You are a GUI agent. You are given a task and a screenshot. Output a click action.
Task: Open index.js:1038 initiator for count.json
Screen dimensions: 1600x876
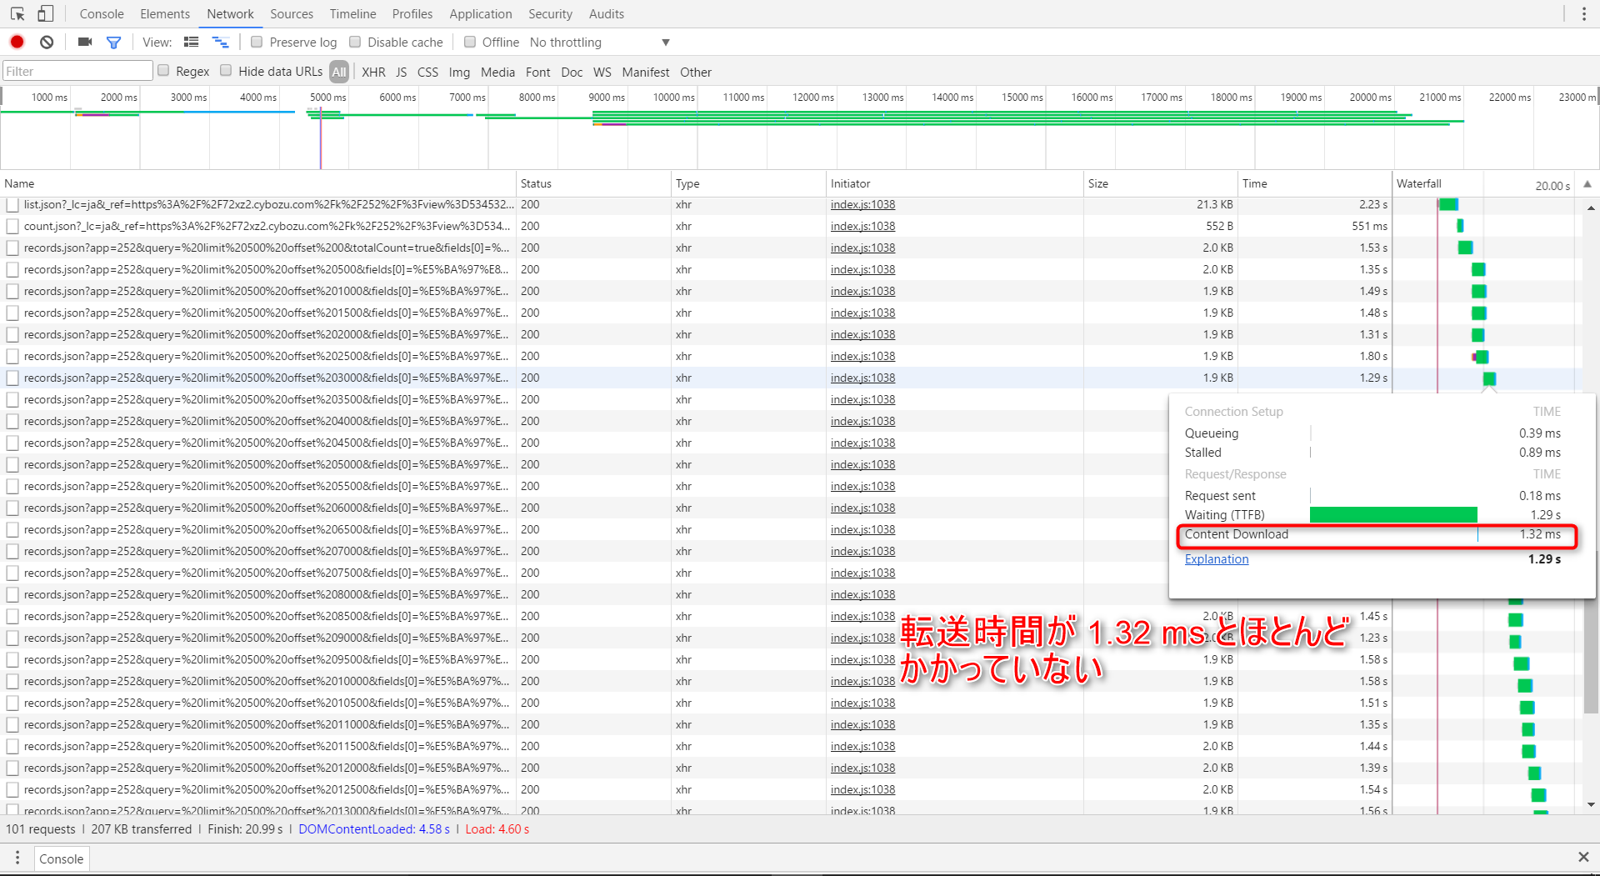tap(862, 227)
